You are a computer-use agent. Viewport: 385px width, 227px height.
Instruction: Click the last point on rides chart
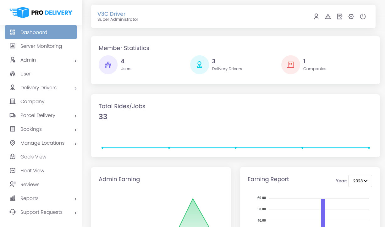pos(369,147)
